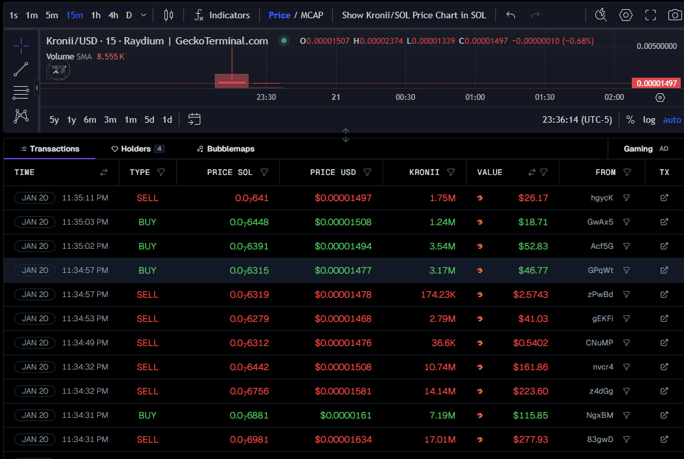
Task: Select the crosshair cursor tool
Action: (21, 46)
